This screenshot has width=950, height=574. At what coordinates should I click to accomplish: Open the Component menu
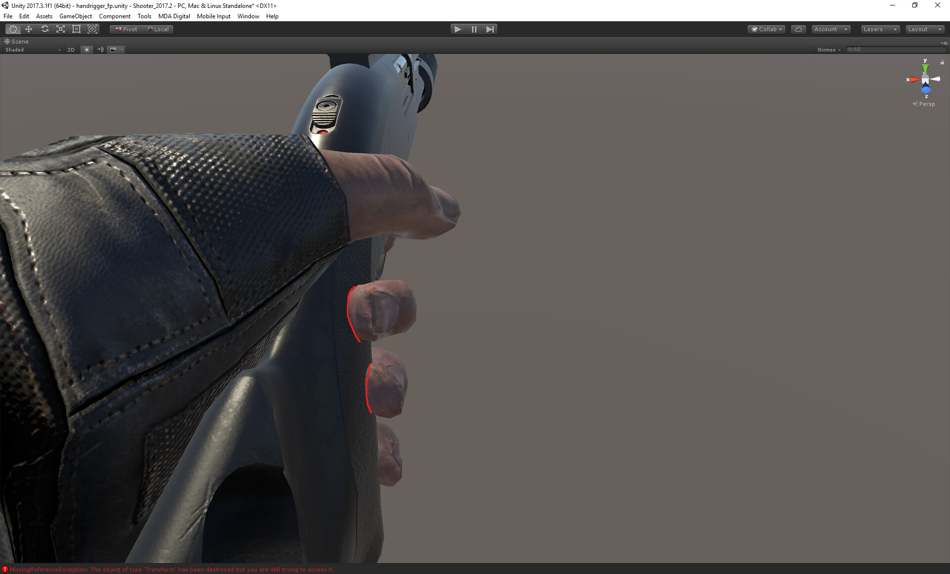[x=115, y=16]
